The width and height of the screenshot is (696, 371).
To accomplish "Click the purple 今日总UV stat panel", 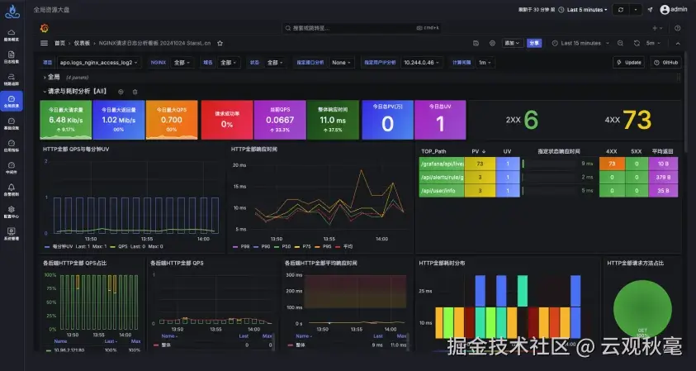I will tap(440, 120).
